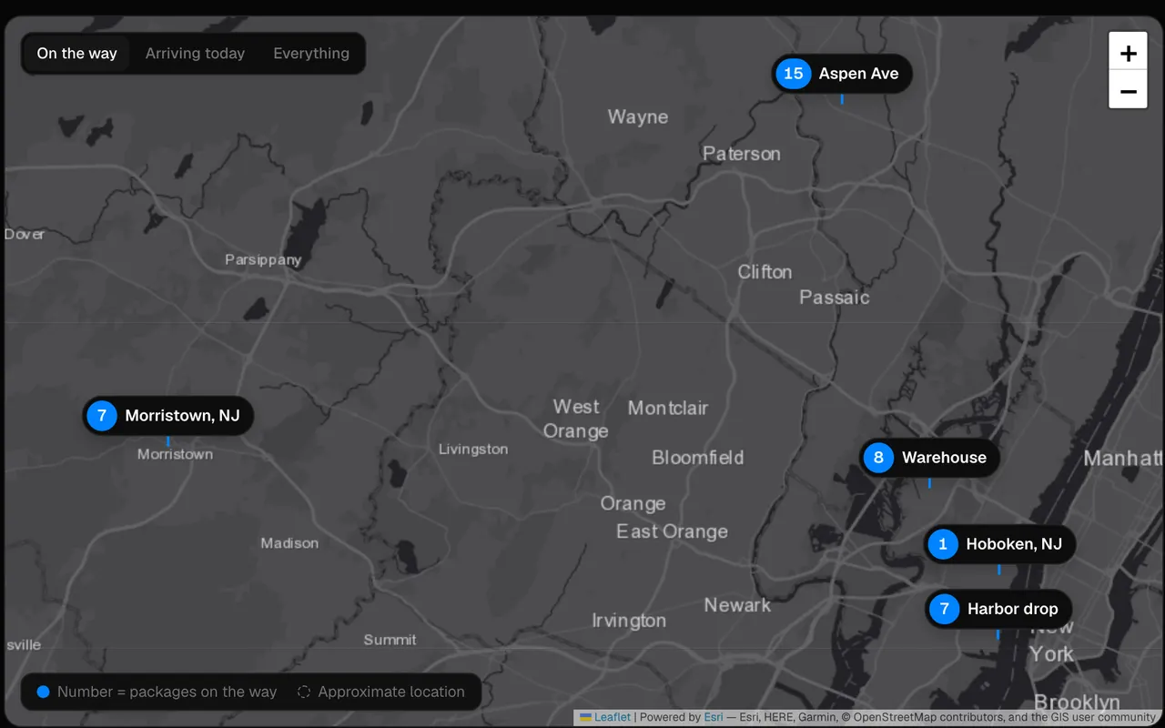
Task: Click the Summit label on the map
Action: 390,640
